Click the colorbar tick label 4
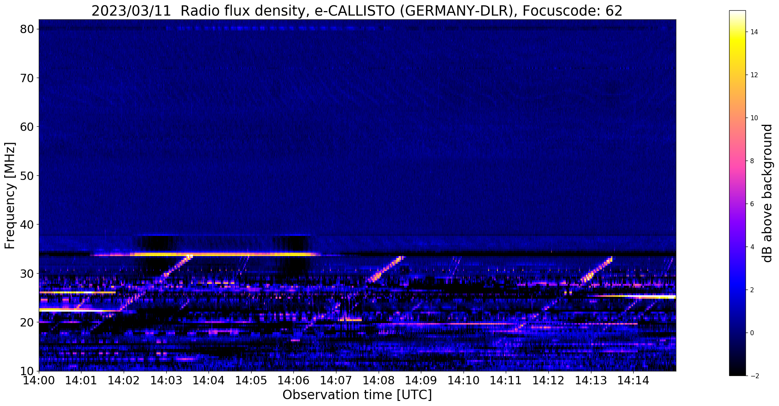779x406 pixels. pyautogui.click(x=752, y=247)
